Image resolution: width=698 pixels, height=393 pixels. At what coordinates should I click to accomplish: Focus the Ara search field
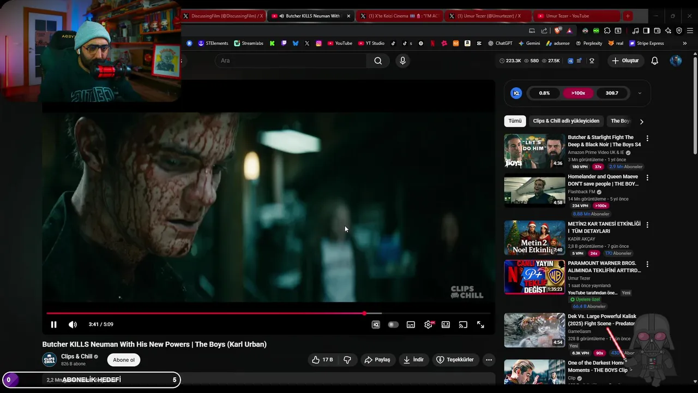click(291, 61)
